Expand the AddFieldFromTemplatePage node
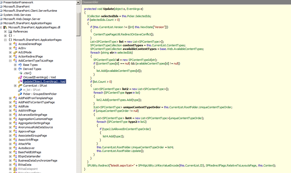 click(x=10, y=98)
